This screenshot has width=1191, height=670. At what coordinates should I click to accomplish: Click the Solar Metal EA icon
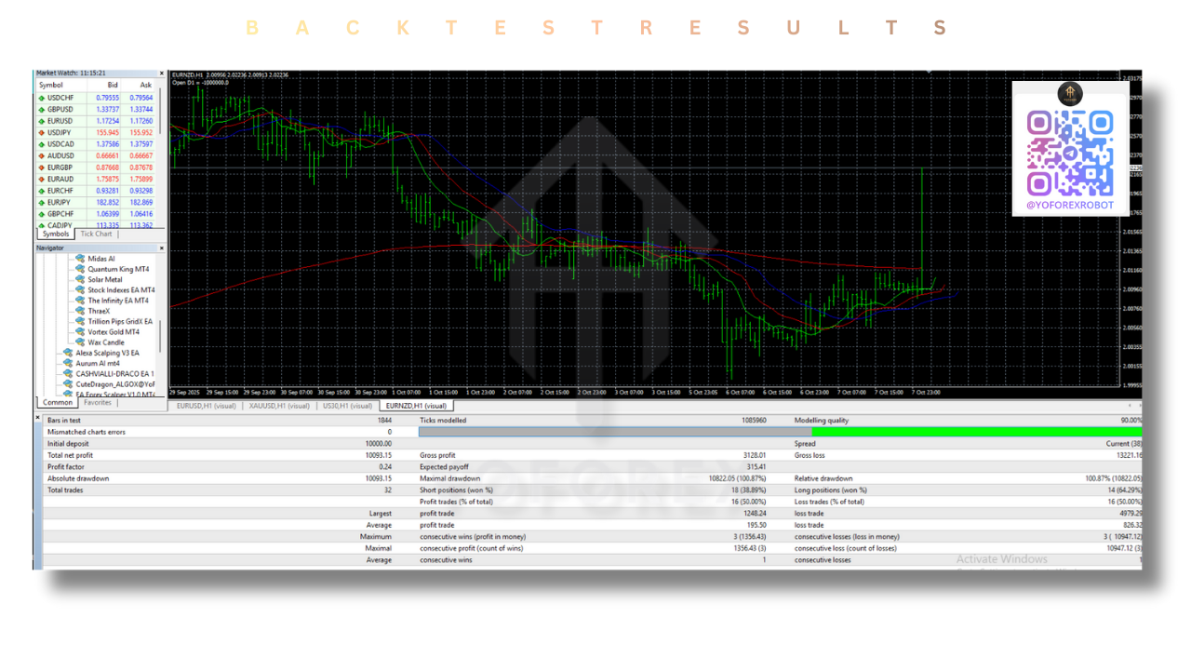[x=79, y=279]
